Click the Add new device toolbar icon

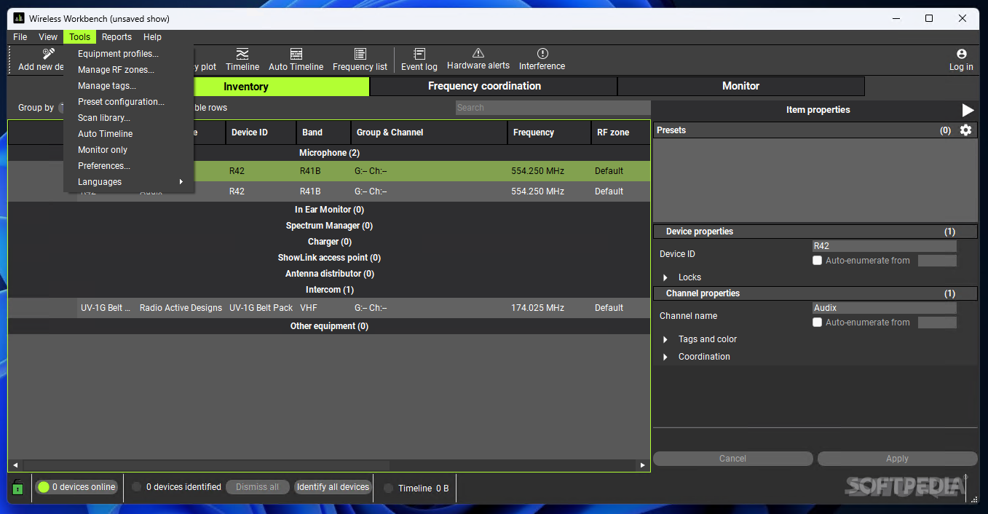48,54
